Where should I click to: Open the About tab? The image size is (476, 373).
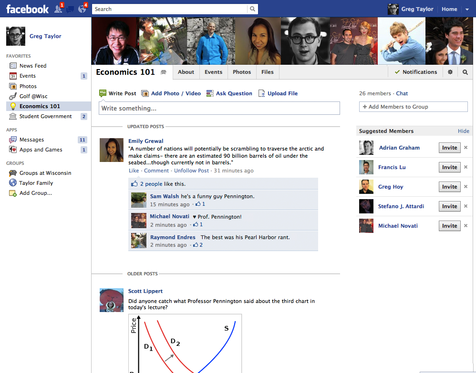[186, 72]
